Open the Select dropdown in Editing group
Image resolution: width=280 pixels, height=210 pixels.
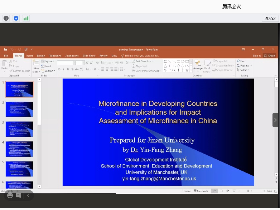(x=243, y=70)
